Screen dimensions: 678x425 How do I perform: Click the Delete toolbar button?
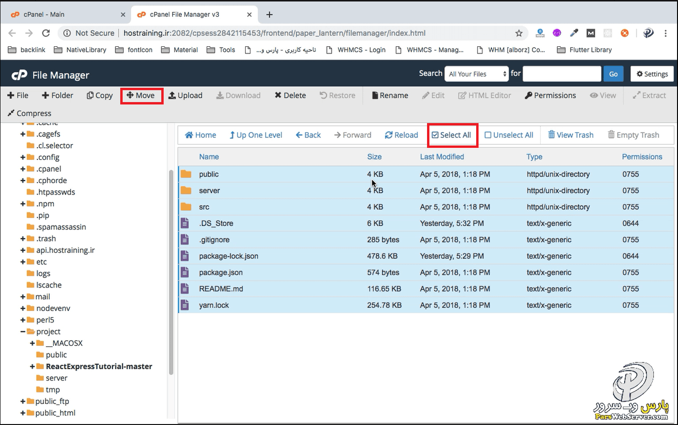click(x=290, y=95)
